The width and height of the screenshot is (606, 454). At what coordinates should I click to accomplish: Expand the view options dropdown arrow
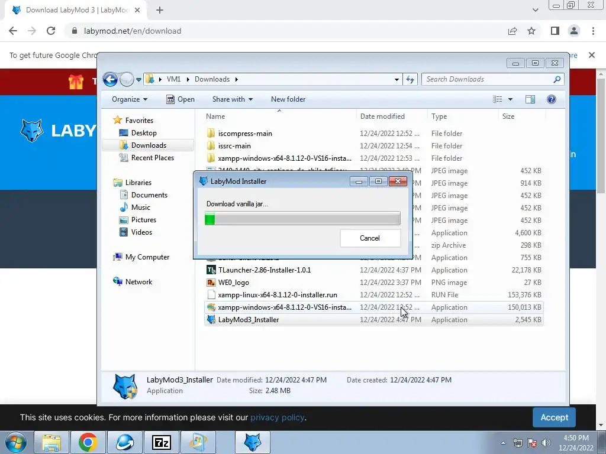tap(510, 99)
